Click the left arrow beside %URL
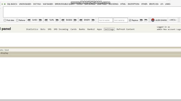Screen dimensions: 181x101 (x=46, y=20)
